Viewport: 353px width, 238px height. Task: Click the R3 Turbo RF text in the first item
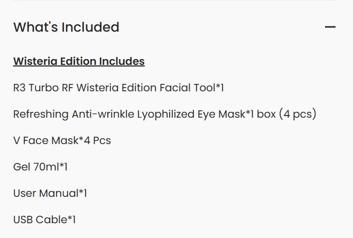point(43,88)
